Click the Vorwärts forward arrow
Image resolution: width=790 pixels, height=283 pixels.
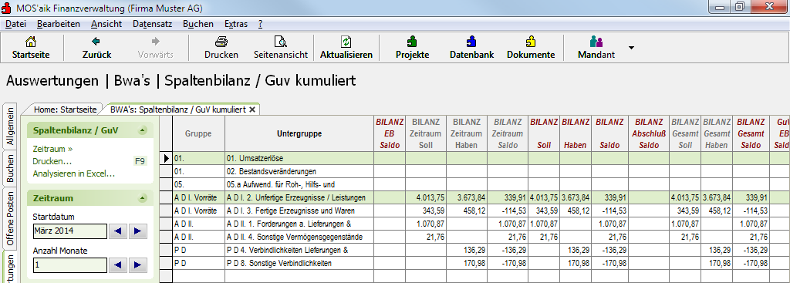point(155,42)
